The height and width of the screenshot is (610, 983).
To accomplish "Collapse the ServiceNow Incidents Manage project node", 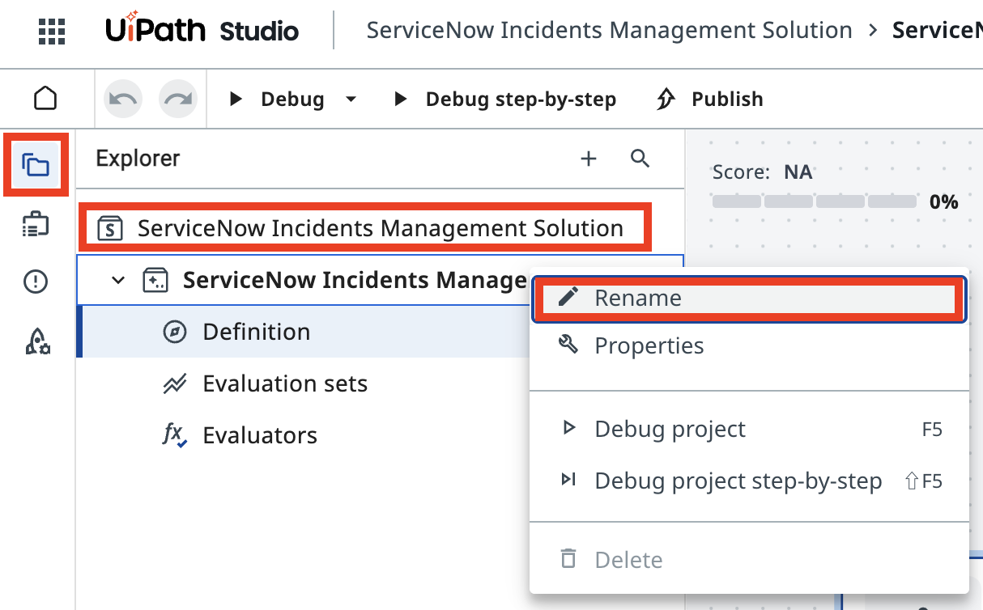I will 119,280.
